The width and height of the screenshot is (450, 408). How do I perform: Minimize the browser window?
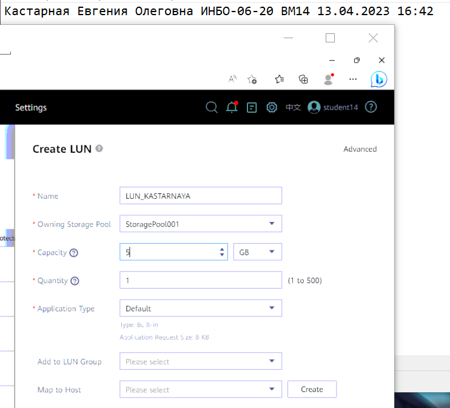(332, 60)
